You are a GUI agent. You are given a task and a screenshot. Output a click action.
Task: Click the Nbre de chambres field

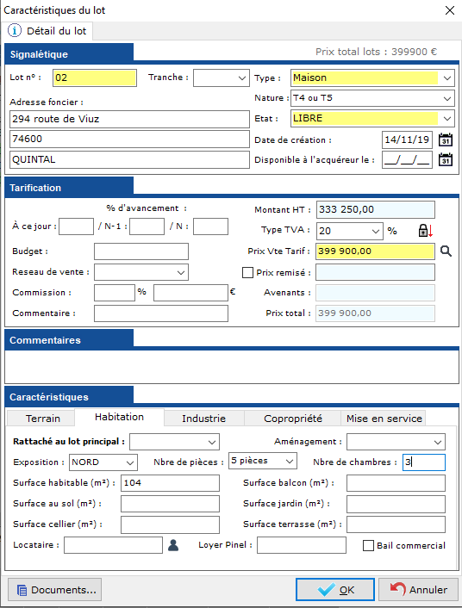tap(424, 462)
